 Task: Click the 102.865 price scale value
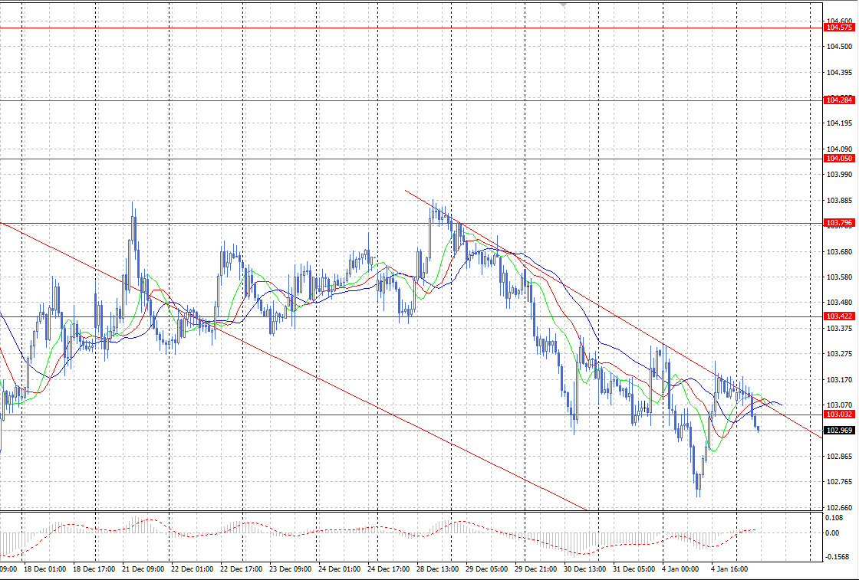840,457
